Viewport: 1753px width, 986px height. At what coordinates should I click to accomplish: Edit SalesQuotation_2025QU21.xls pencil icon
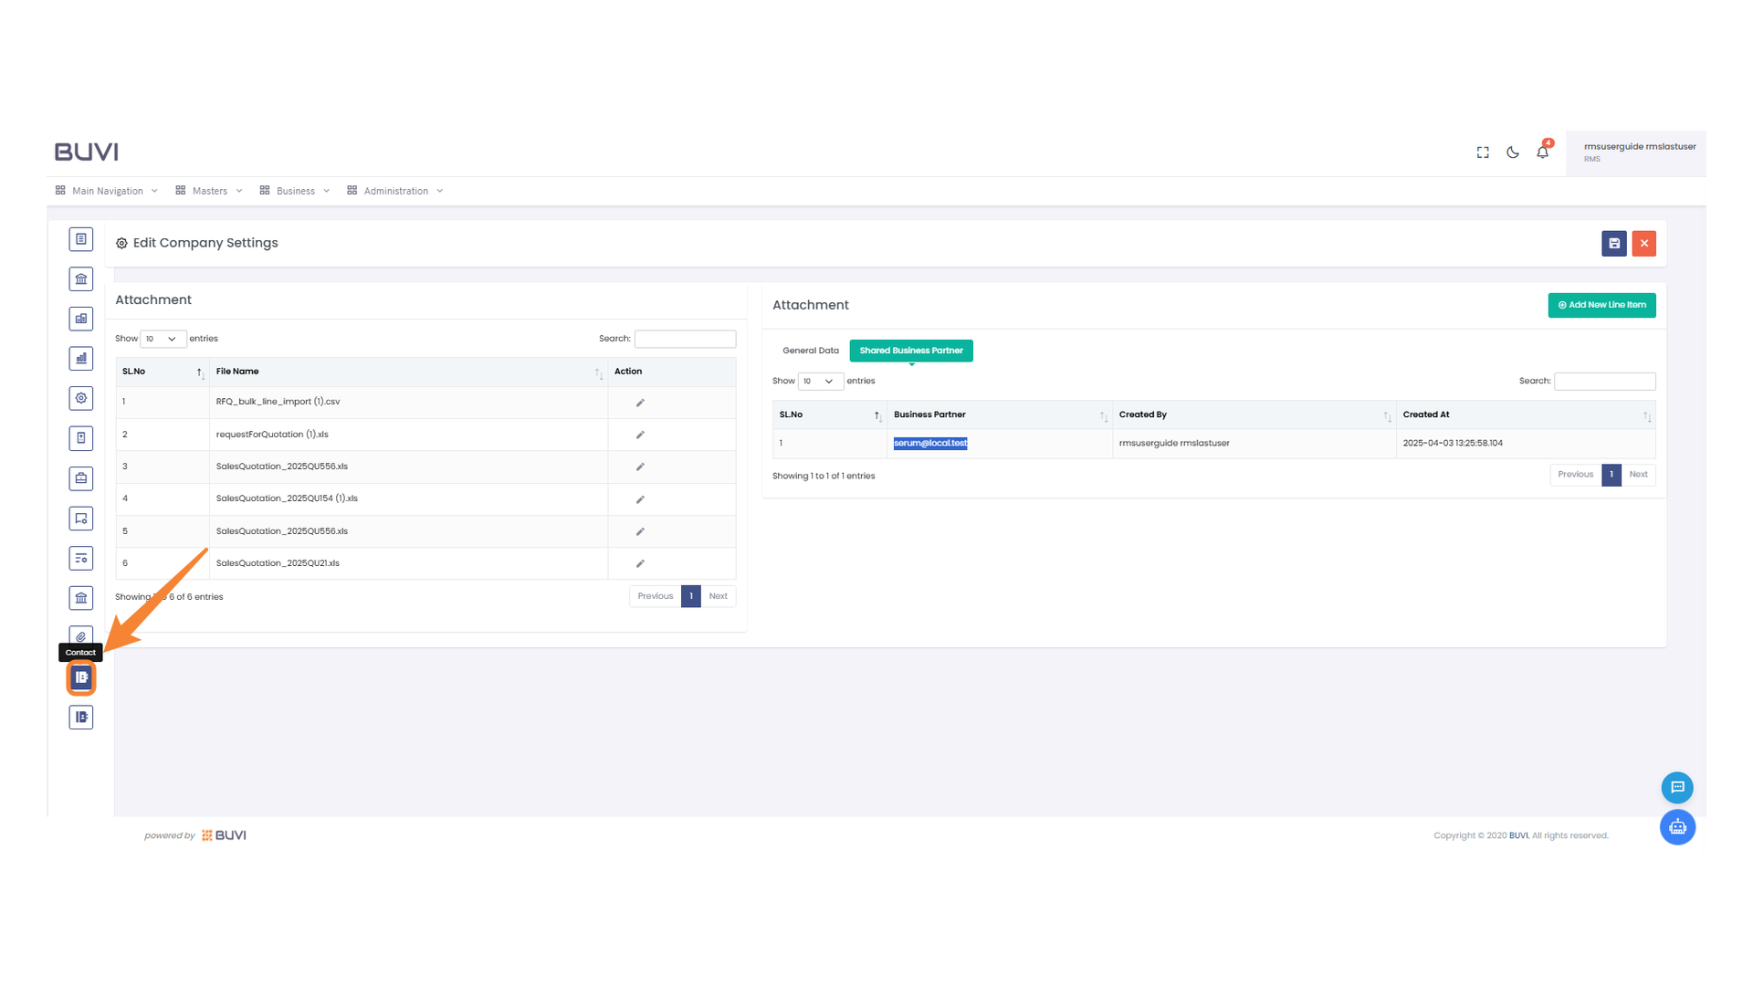640,563
